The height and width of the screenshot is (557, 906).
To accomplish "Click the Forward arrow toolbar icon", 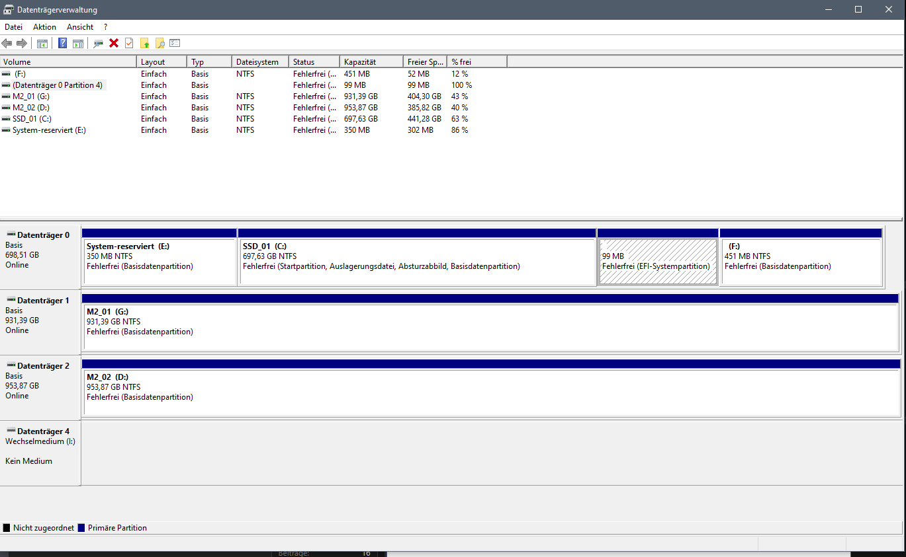I will pyautogui.click(x=22, y=43).
